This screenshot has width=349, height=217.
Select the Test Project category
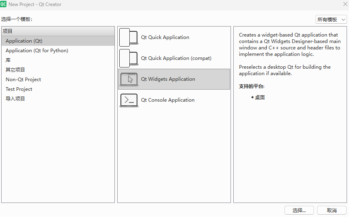click(x=58, y=89)
